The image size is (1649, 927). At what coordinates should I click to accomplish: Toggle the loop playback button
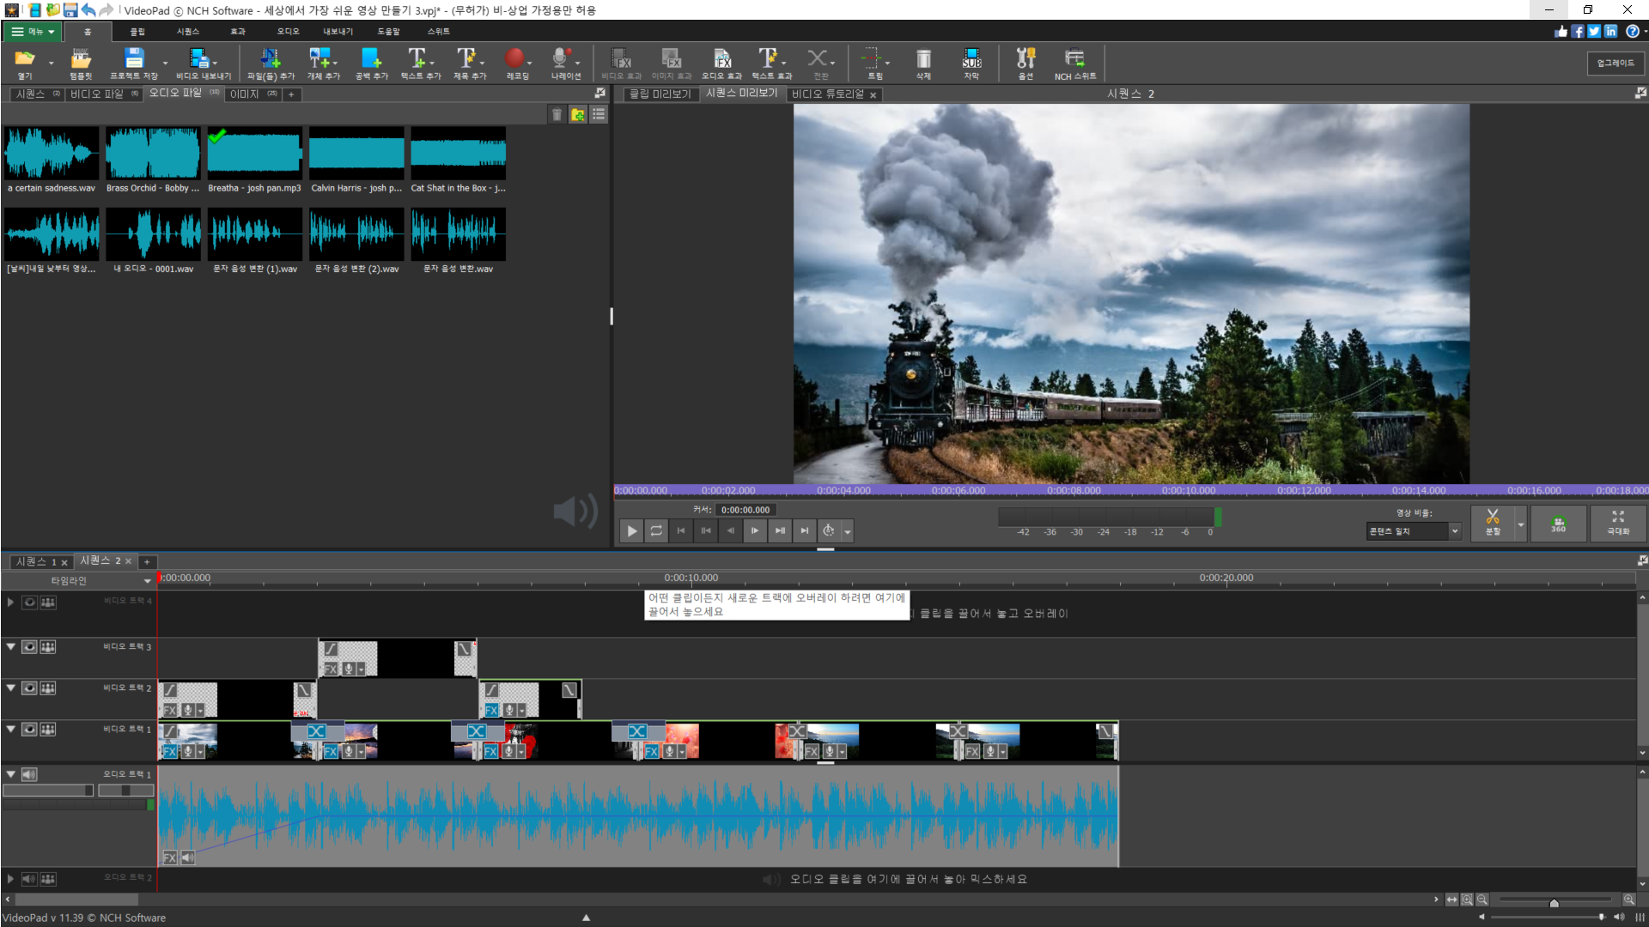(x=656, y=531)
